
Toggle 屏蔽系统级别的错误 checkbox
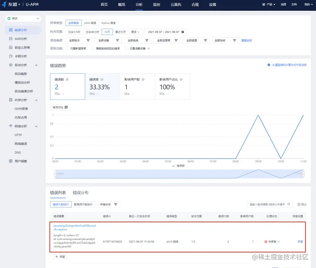(93, 48)
